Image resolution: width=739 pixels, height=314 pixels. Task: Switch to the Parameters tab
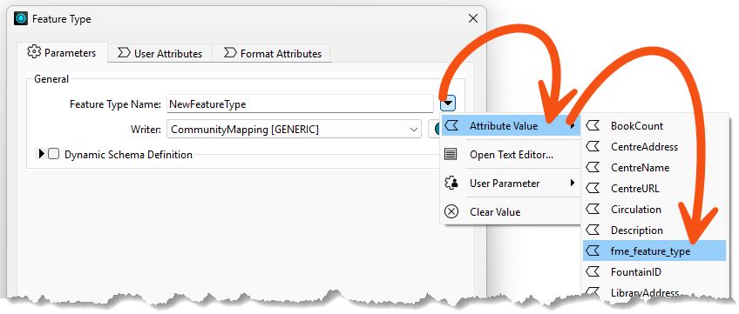62,53
